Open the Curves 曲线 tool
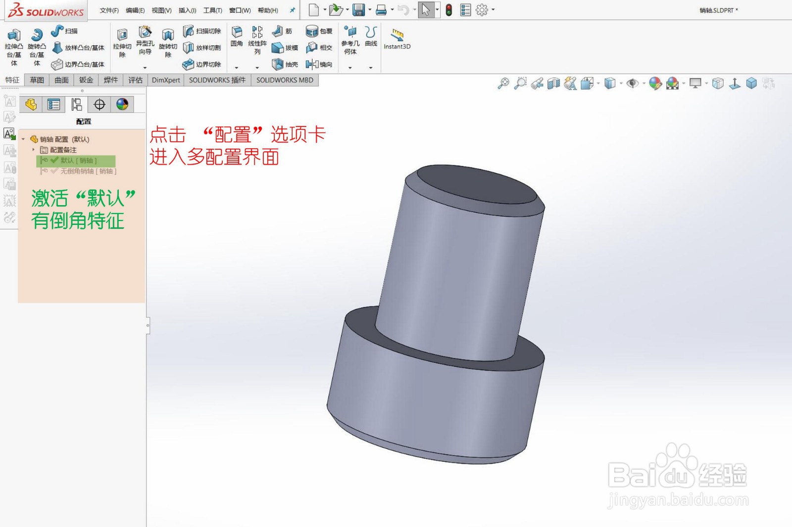792x527 pixels. [371, 37]
